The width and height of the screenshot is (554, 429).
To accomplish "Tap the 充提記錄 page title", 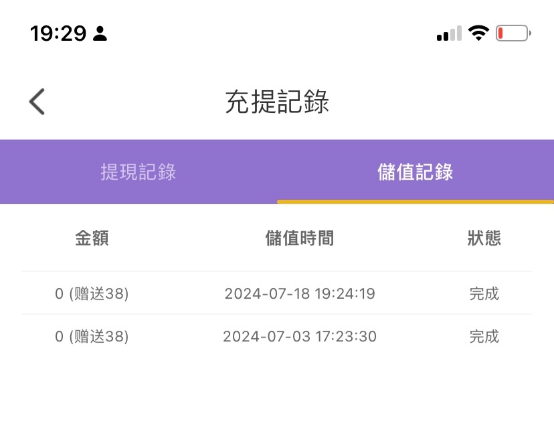I will (277, 102).
